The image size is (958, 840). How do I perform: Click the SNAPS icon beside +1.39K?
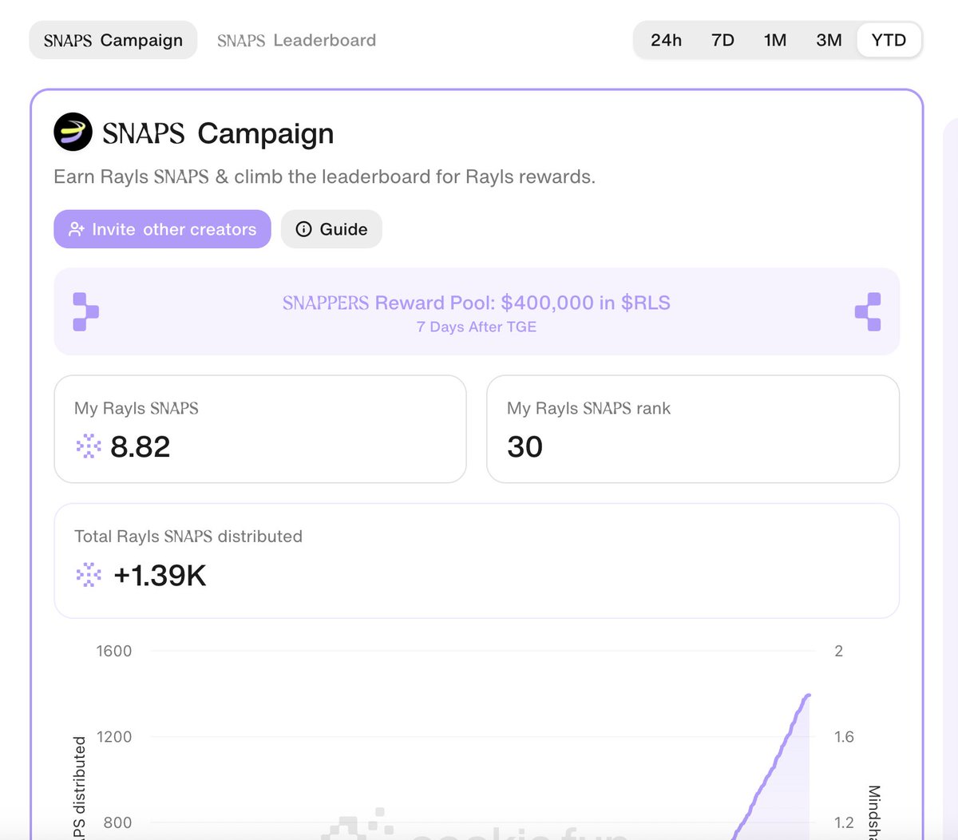pos(89,575)
